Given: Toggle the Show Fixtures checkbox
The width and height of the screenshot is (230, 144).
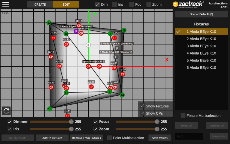Looking at the screenshot, I should click(142, 106).
